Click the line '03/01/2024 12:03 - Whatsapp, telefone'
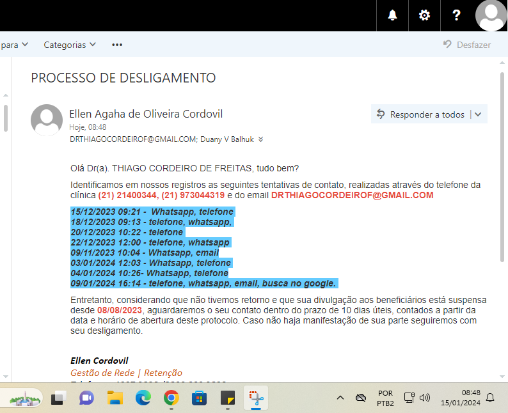This screenshot has height=413, width=508. pyautogui.click(x=151, y=263)
